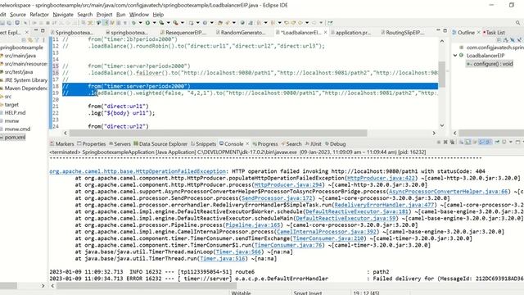Minimize the Project Explorer view
Screen dimensions: 524x295
tap(36, 29)
